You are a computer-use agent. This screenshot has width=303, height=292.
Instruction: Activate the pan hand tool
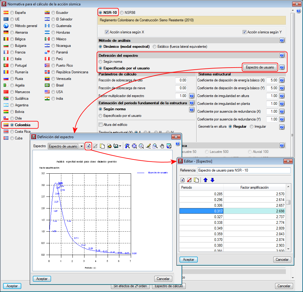[162, 146]
